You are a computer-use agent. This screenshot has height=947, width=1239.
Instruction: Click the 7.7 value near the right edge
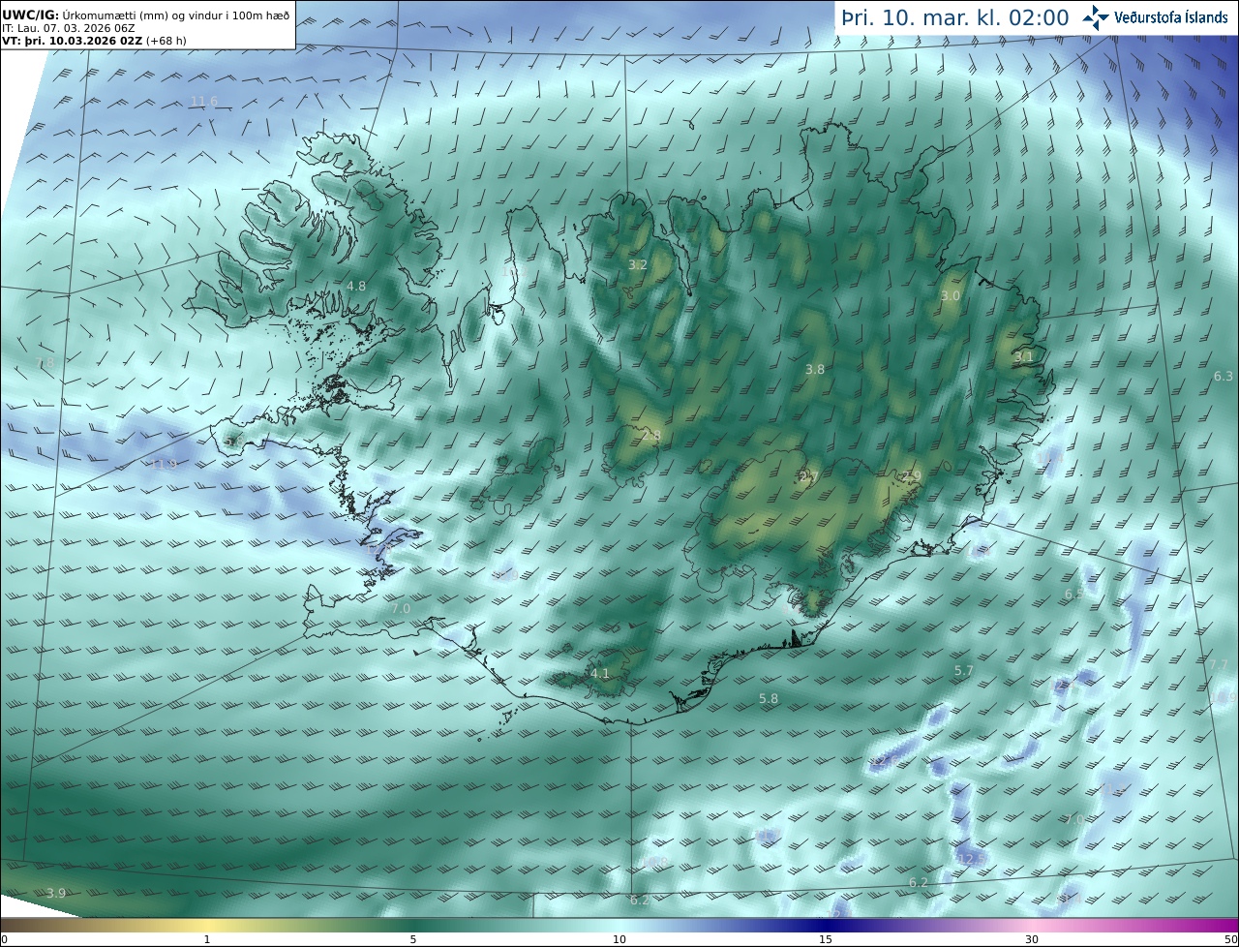click(x=1219, y=665)
